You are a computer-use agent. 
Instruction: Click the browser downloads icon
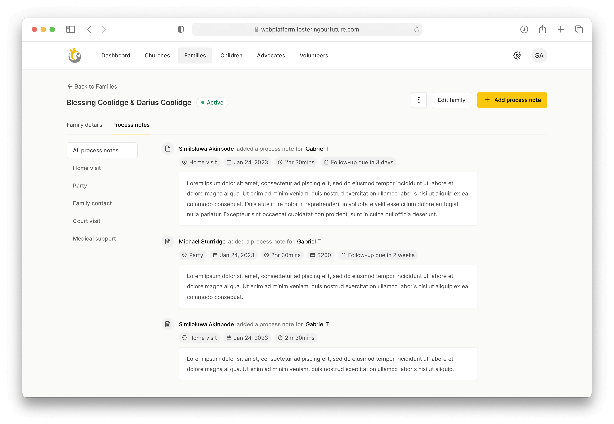coord(524,29)
